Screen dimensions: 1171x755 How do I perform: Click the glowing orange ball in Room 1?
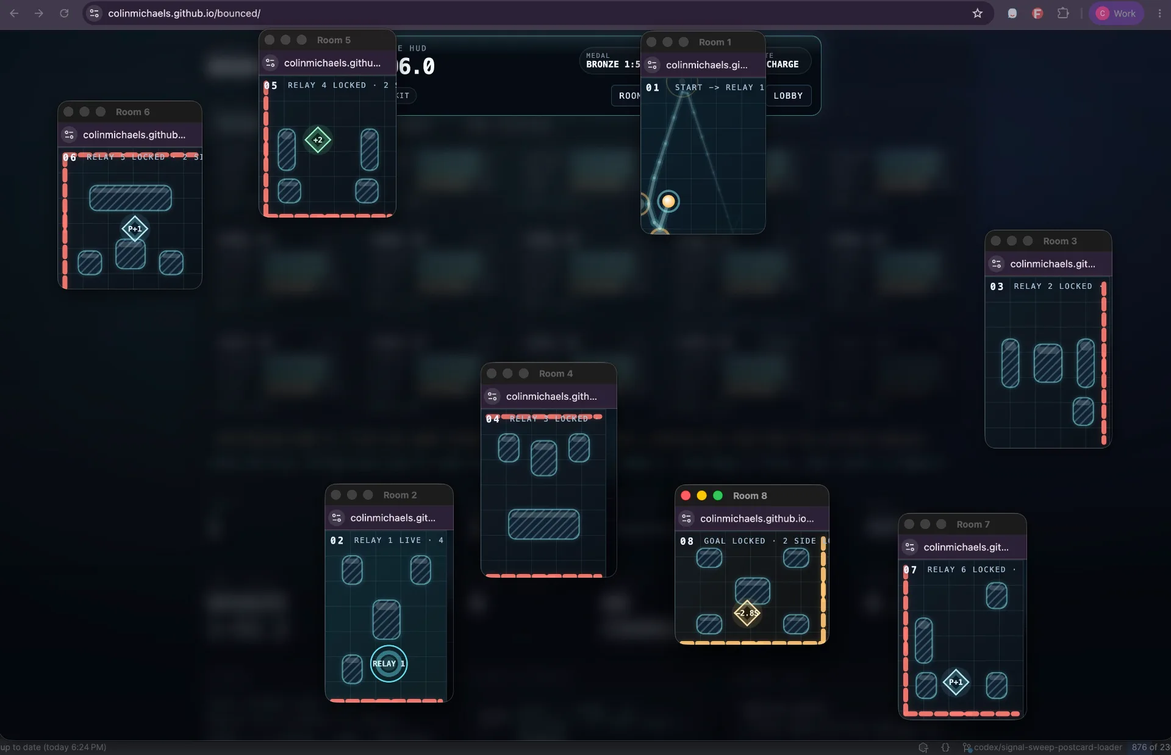pyautogui.click(x=668, y=201)
